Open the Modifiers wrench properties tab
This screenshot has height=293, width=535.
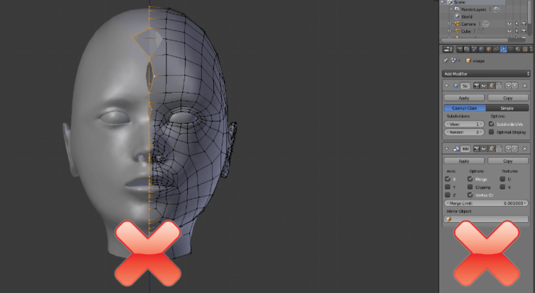point(504,49)
